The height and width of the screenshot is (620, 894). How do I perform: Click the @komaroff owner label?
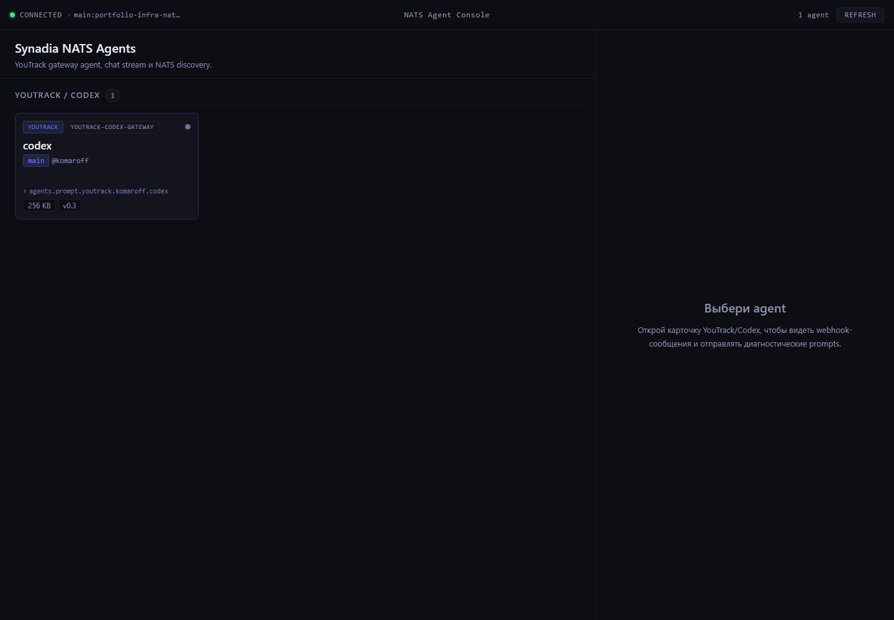click(70, 161)
